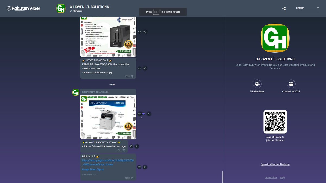Like the Google Drive link message

pos(140,167)
